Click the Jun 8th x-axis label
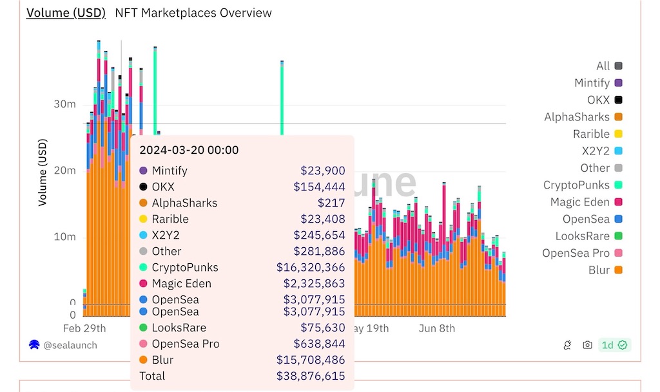Viewport: 660px width, 392px height. coord(437,328)
